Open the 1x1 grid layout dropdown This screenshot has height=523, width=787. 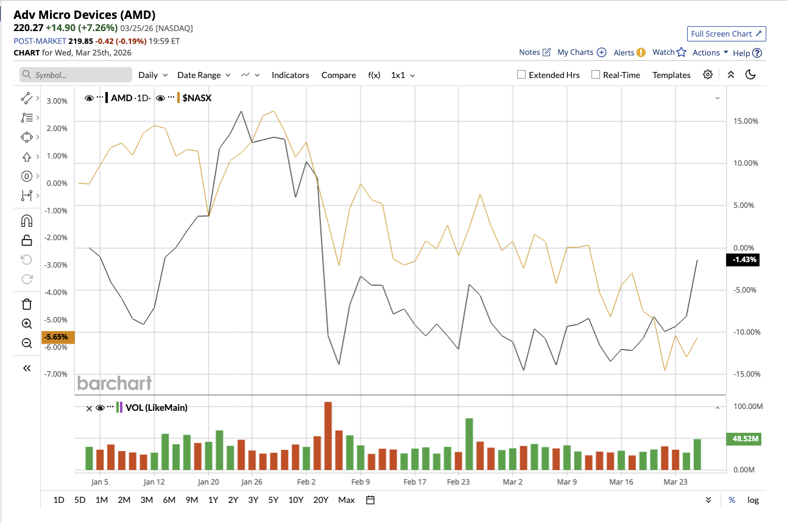pyautogui.click(x=403, y=75)
